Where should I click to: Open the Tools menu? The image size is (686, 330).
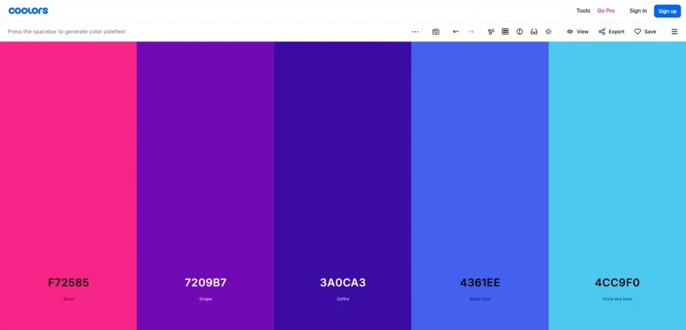[583, 11]
